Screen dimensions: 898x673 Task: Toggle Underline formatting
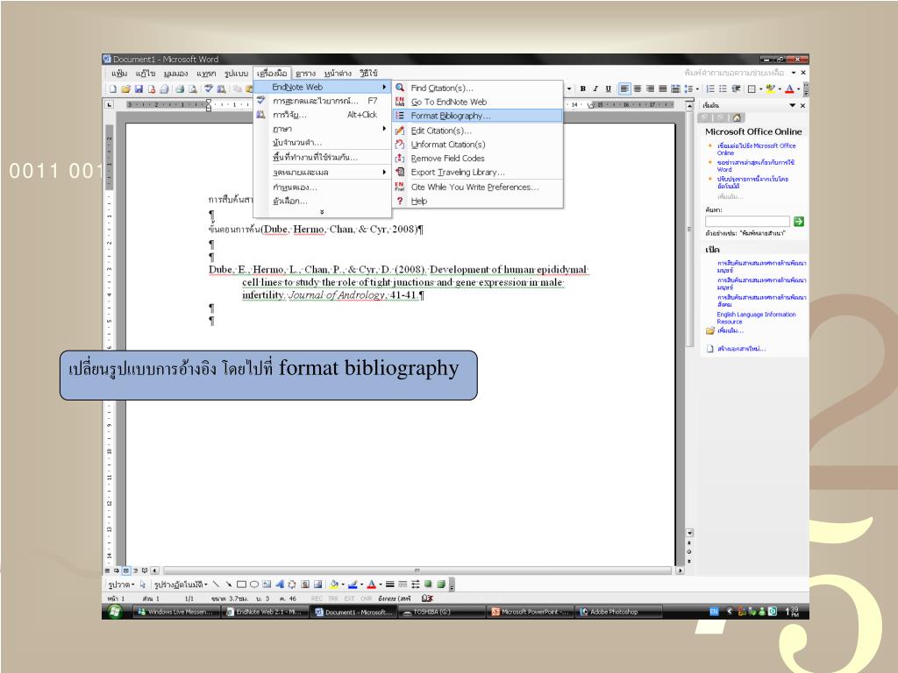point(609,89)
